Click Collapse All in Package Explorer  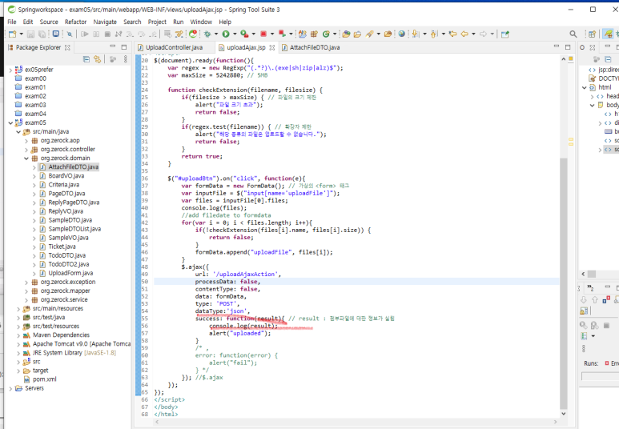(x=86, y=59)
